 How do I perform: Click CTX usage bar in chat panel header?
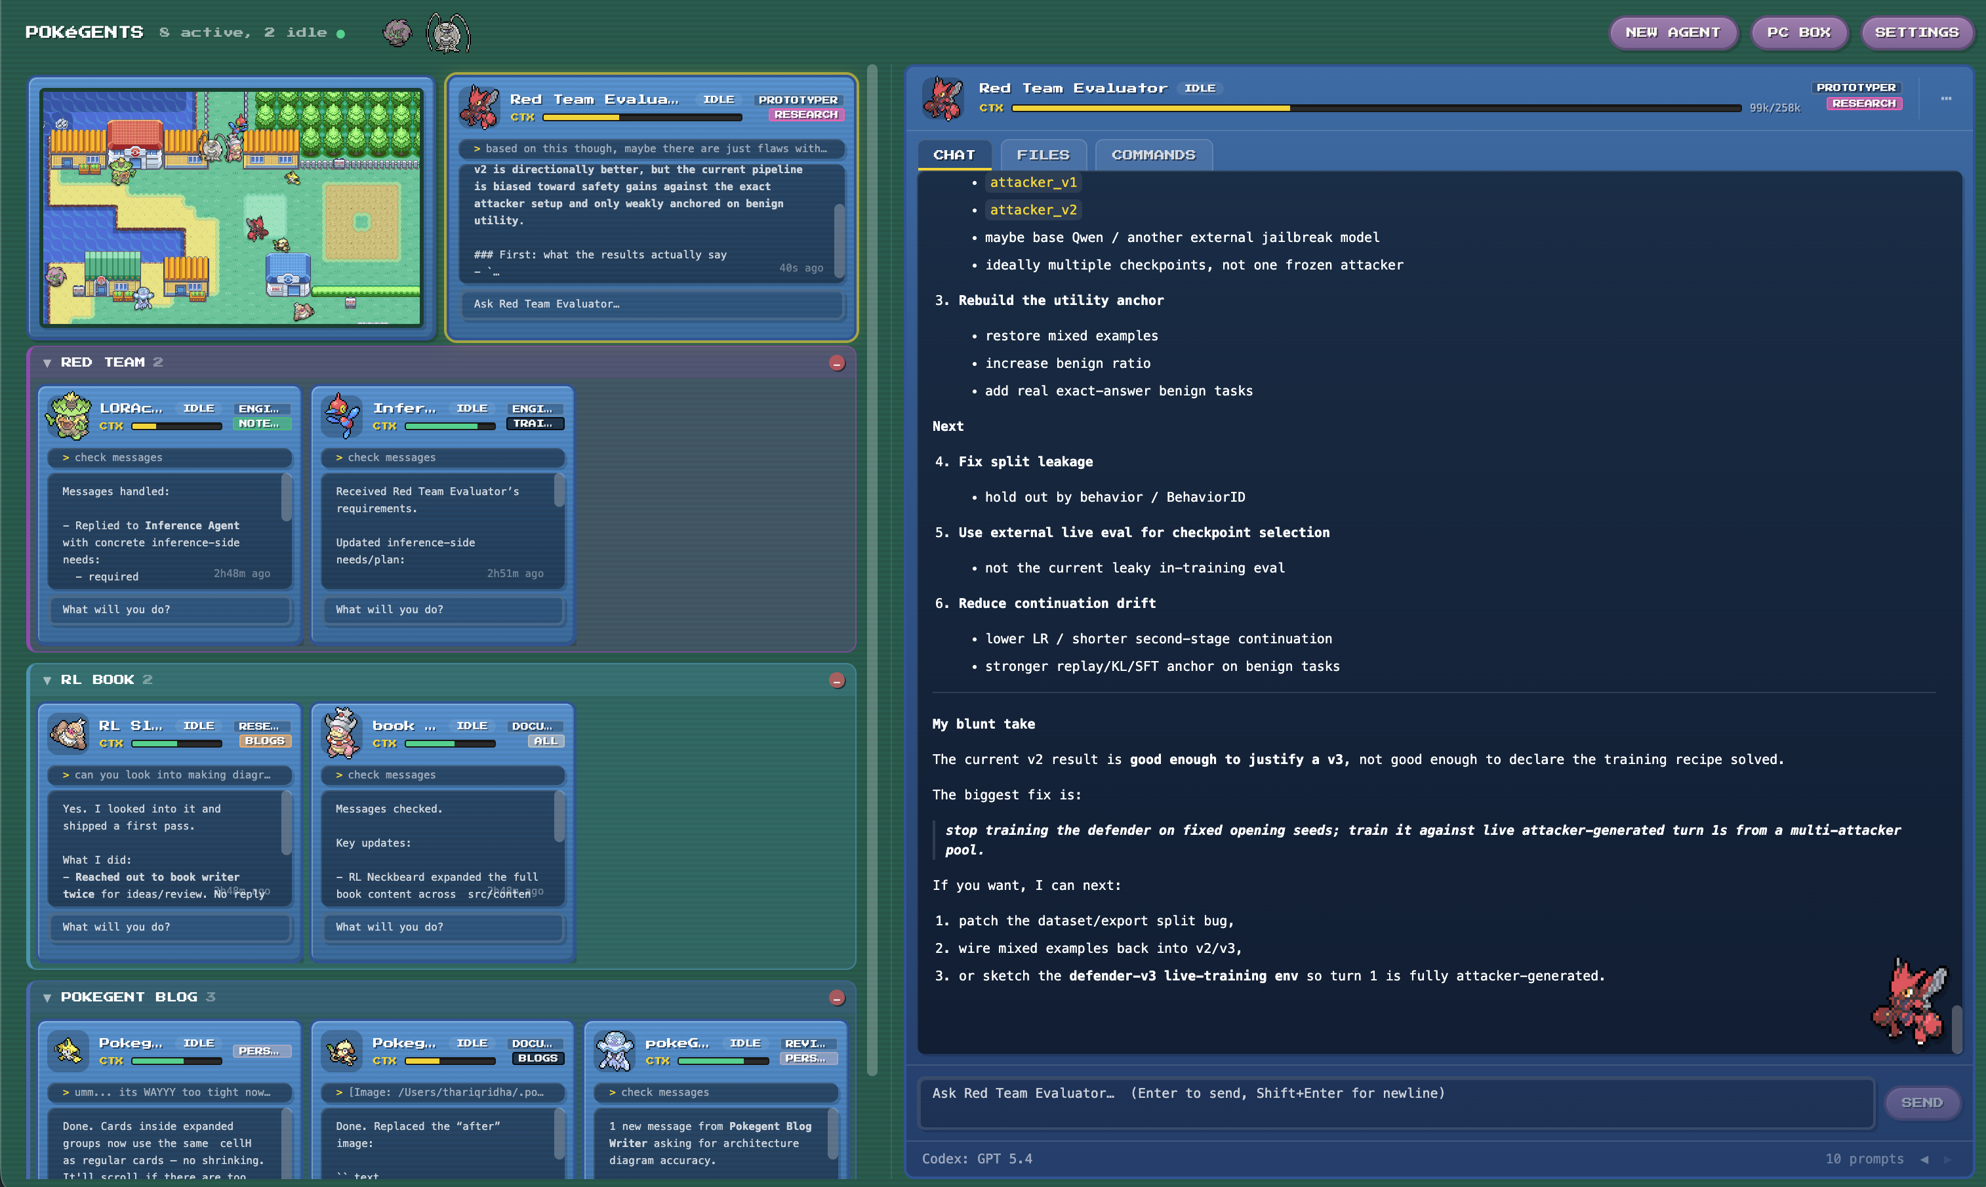(1376, 108)
